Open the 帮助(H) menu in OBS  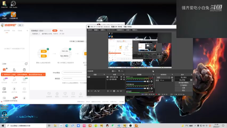[135, 30]
